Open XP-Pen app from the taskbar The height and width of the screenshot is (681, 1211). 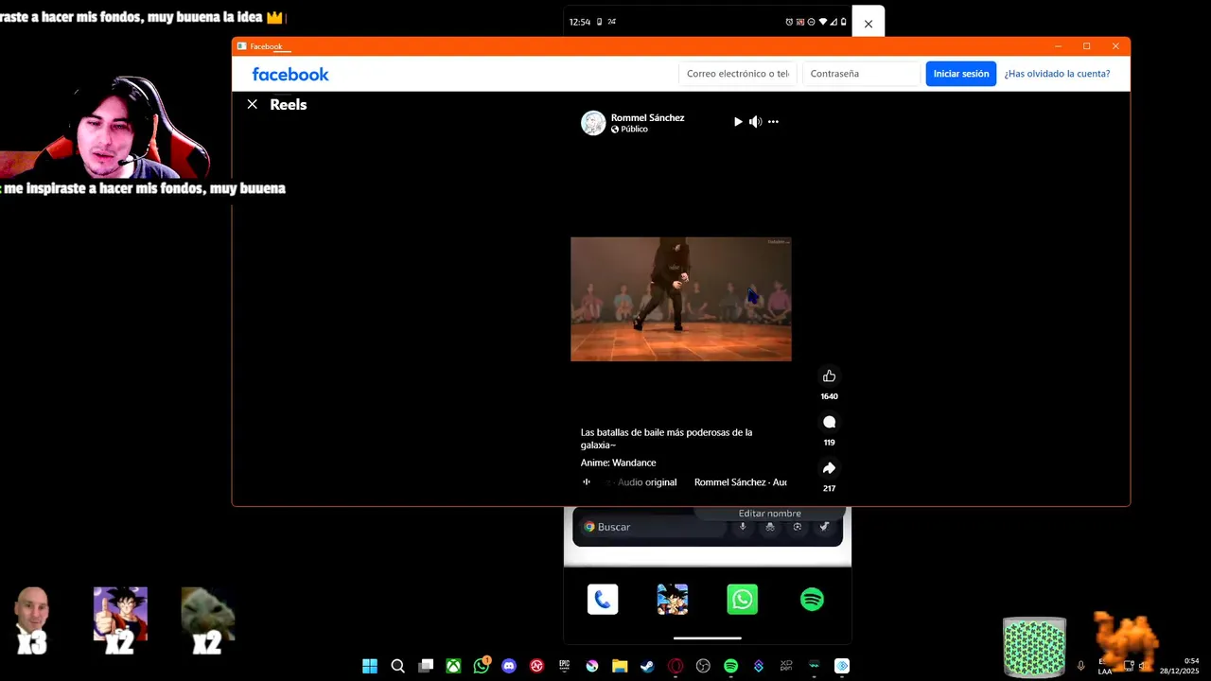(786, 666)
